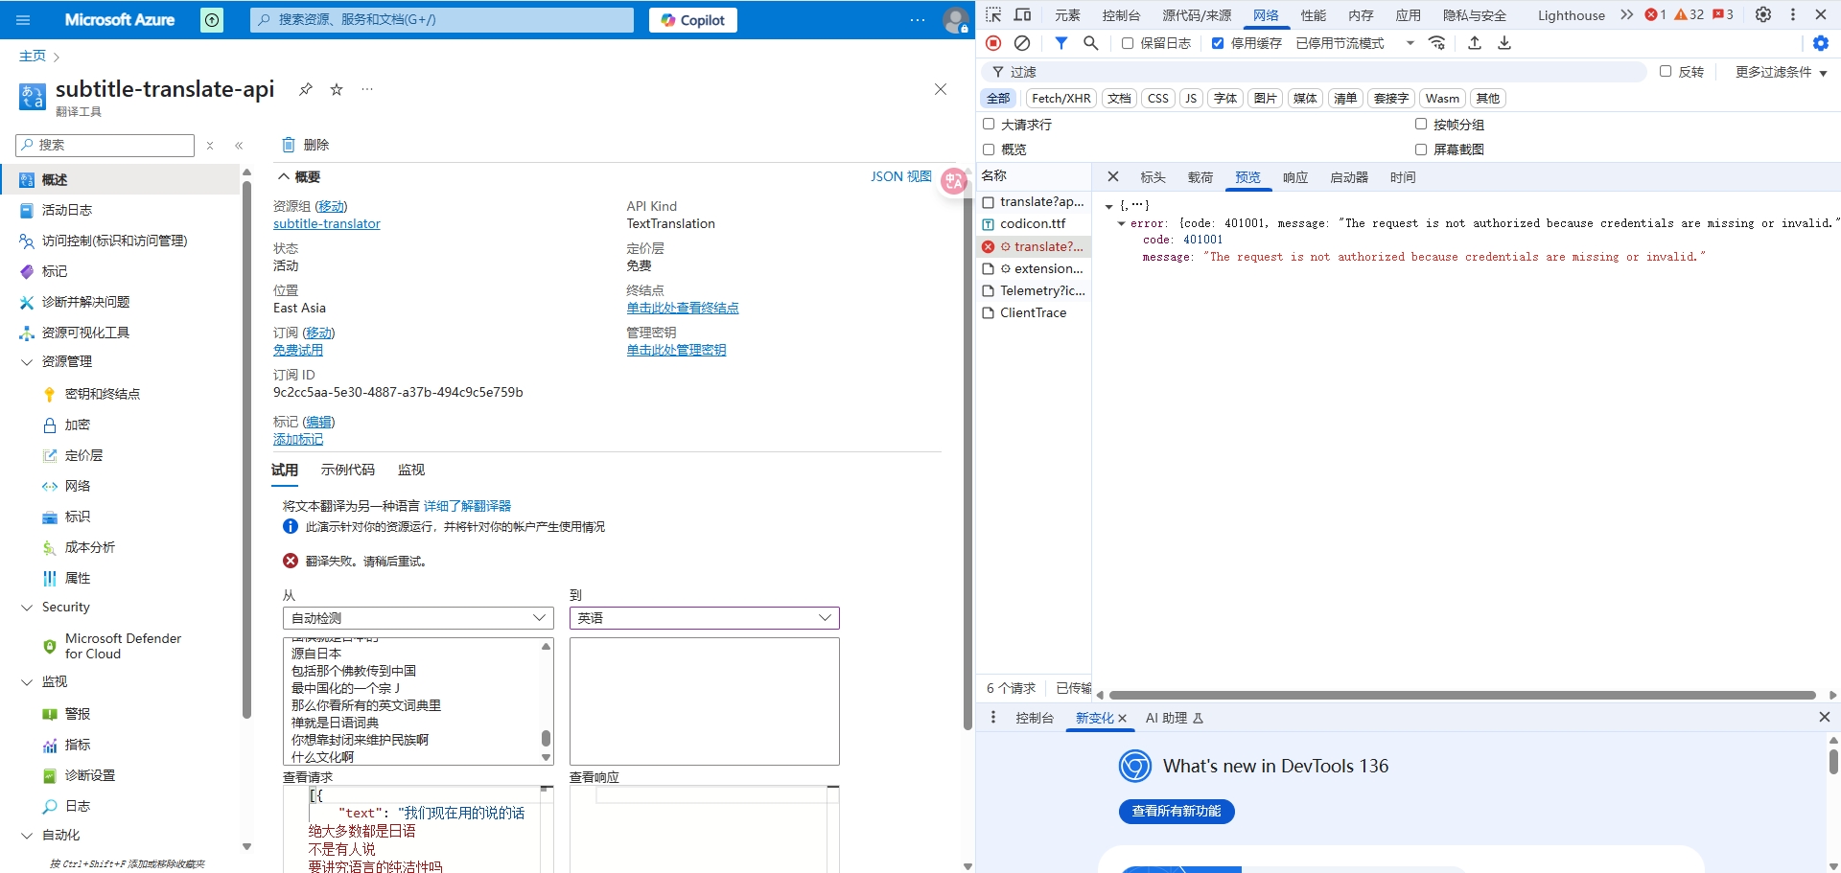The width and height of the screenshot is (1841, 873).
Task: Toggle the network filter funnel icon
Action: point(1061,43)
